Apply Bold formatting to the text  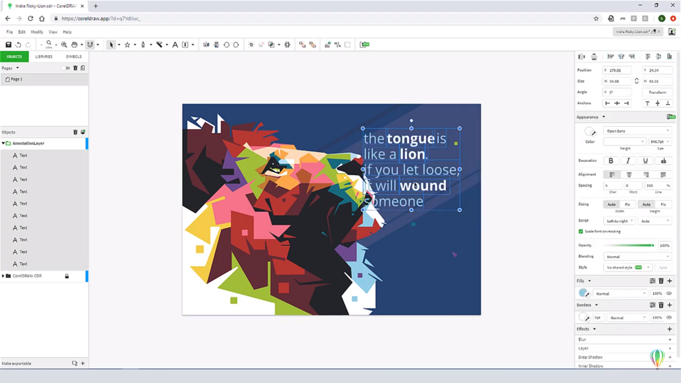point(611,161)
